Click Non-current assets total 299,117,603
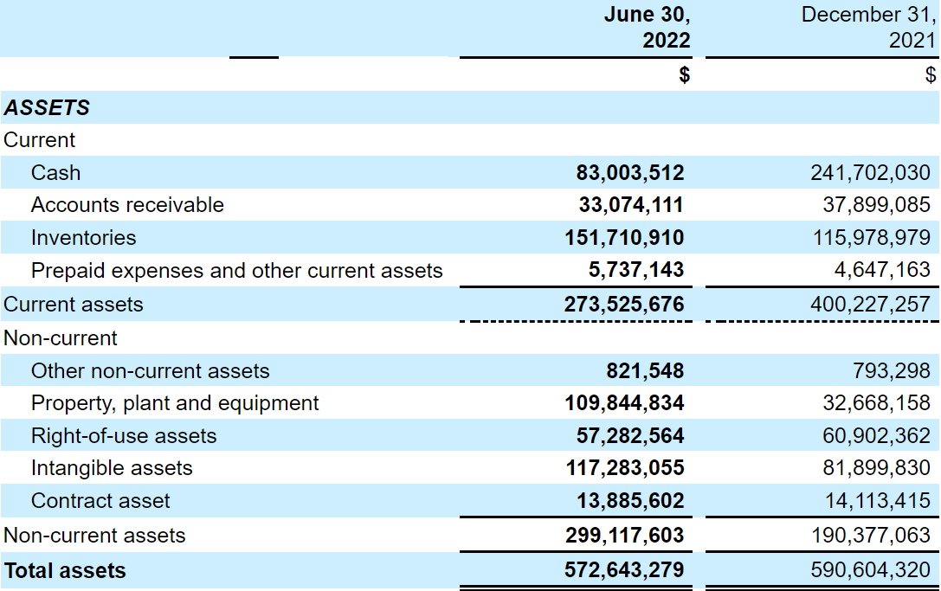Image resolution: width=941 pixels, height=591 pixels. point(624,536)
